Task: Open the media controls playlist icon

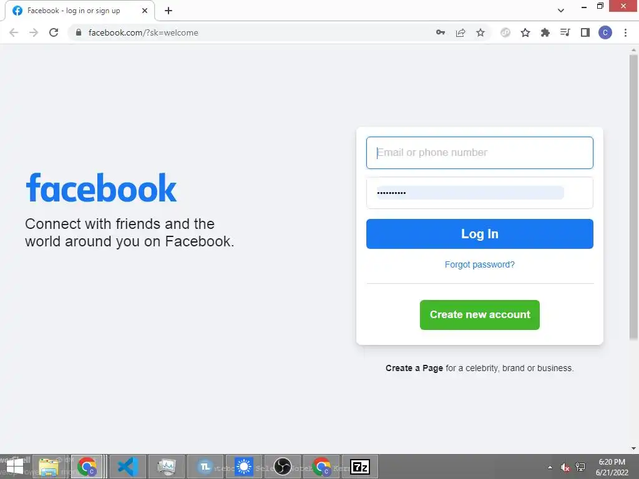Action: coord(565,32)
